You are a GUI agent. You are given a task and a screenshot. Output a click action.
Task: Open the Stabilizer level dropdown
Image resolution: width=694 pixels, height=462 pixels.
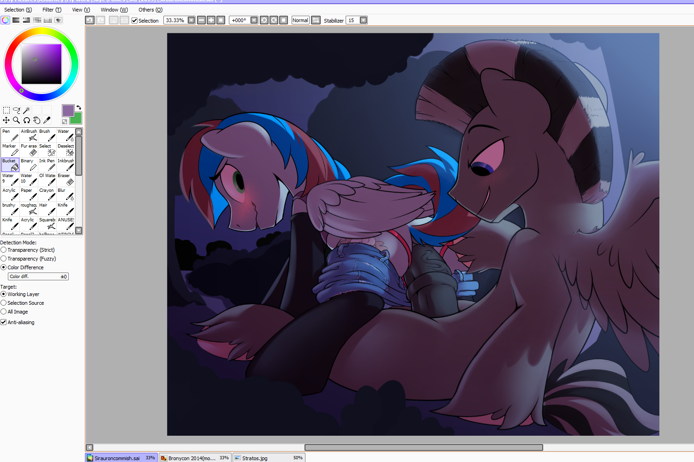[x=364, y=20]
